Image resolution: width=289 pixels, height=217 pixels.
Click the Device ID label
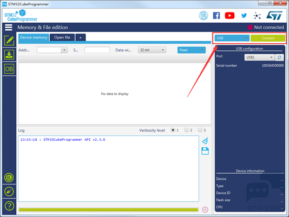tap(224, 193)
